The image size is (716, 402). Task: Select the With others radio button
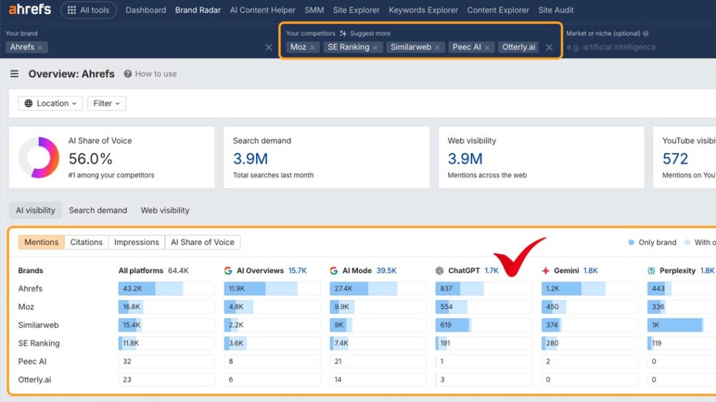[687, 242]
